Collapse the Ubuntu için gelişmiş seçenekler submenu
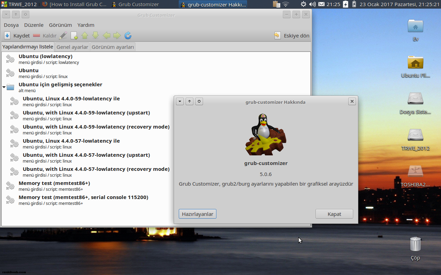This screenshot has height=275, width=441. pyautogui.click(x=4, y=87)
